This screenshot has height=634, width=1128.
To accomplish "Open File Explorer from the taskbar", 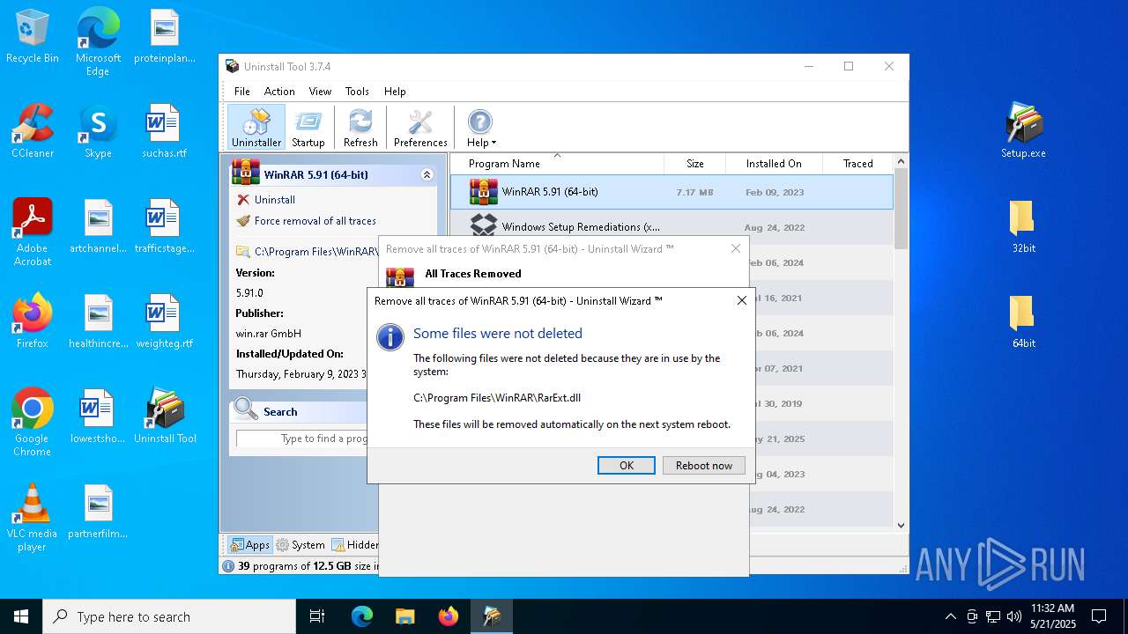I will click(404, 616).
